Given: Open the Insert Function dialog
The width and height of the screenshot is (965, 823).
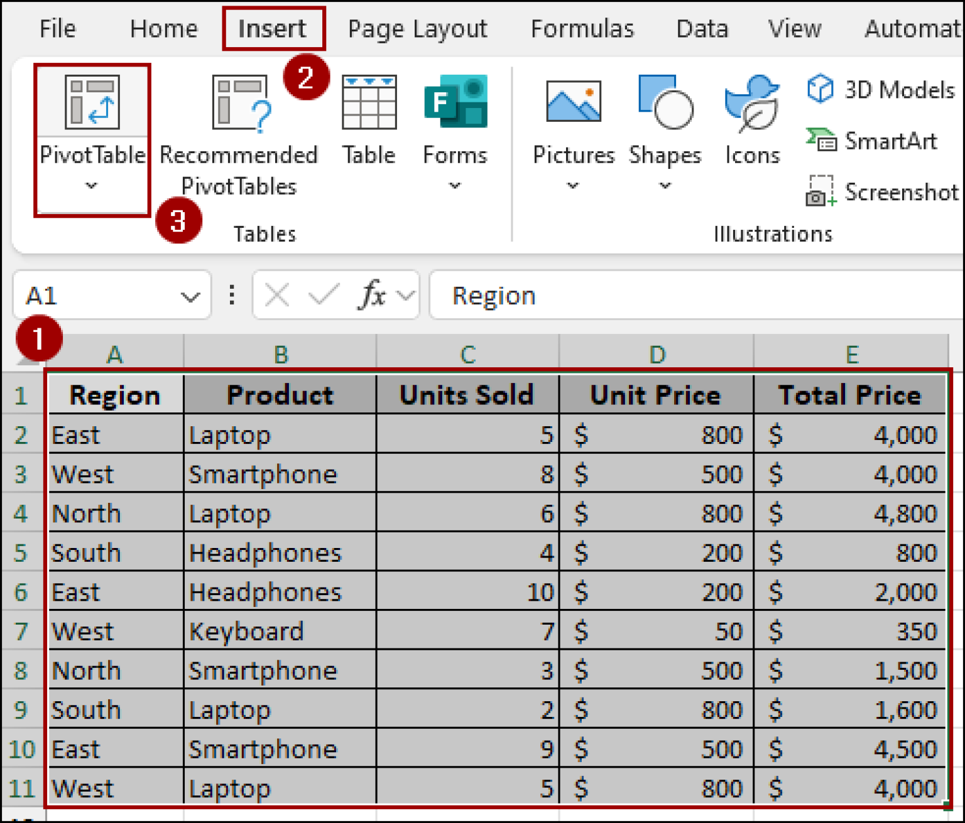Looking at the screenshot, I should pyautogui.click(x=371, y=293).
